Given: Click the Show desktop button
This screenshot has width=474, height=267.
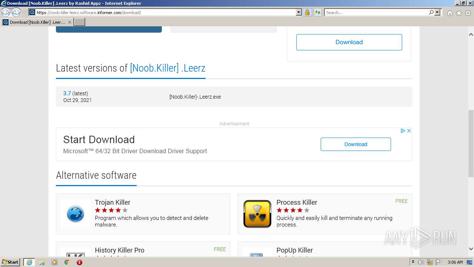Looking at the screenshot, I should click(470, 262).
